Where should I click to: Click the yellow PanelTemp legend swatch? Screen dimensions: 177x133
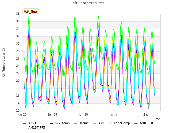tap(110, 124)
